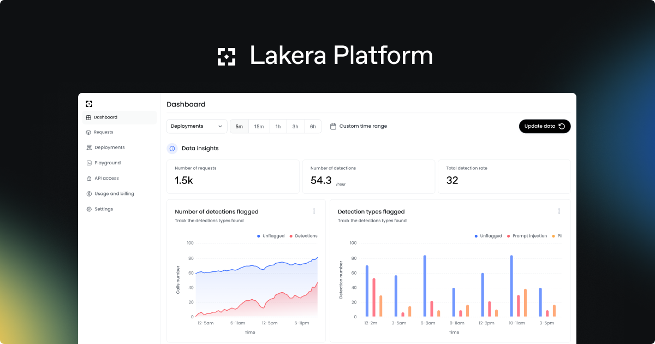Click the 6-11pm label on line chart axis
Viewport: 655px width, 344px height.
[x=302, y=323]
